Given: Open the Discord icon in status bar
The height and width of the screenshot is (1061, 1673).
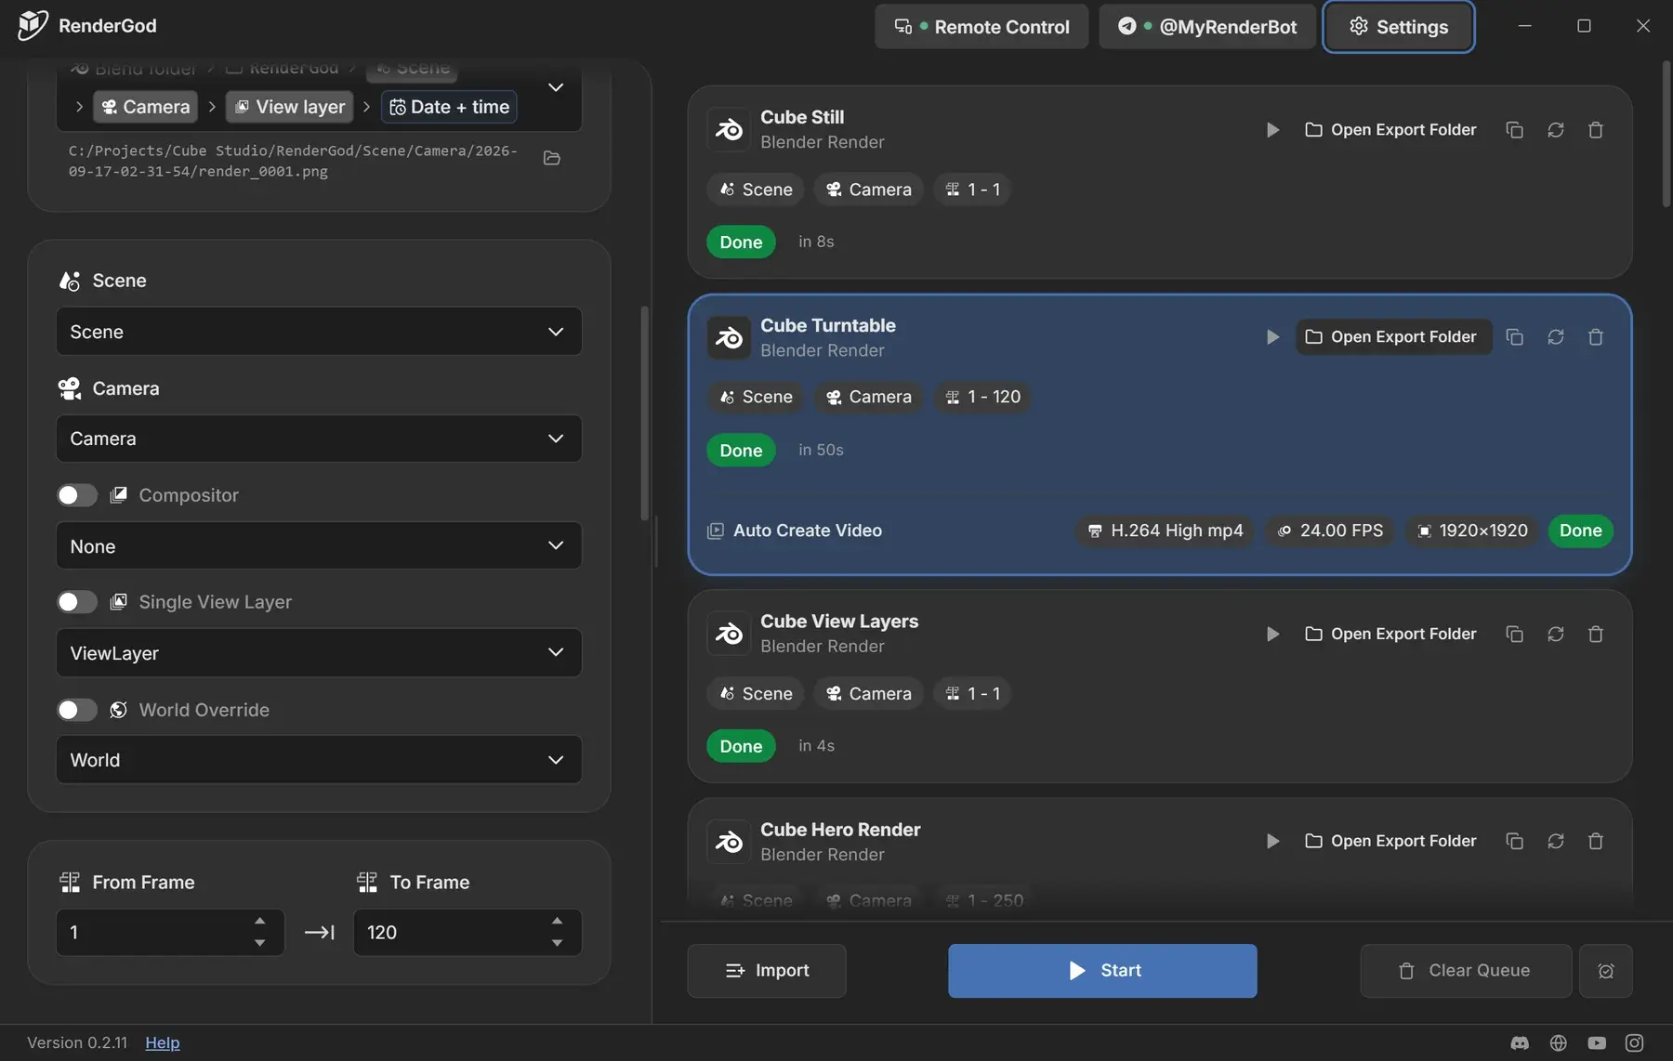Looking at the screenshot, I should pyautogui.click(x=1520, y=1043).
